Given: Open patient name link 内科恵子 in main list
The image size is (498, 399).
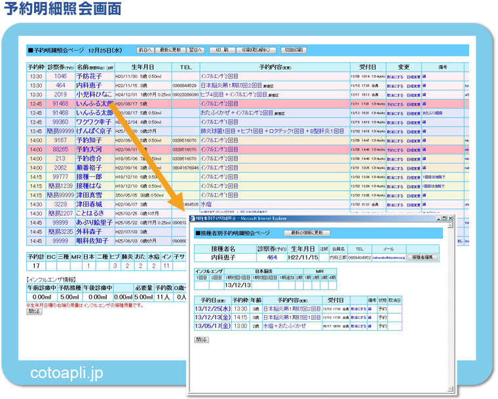Looking at the screenshot, I should pos(89,85).
